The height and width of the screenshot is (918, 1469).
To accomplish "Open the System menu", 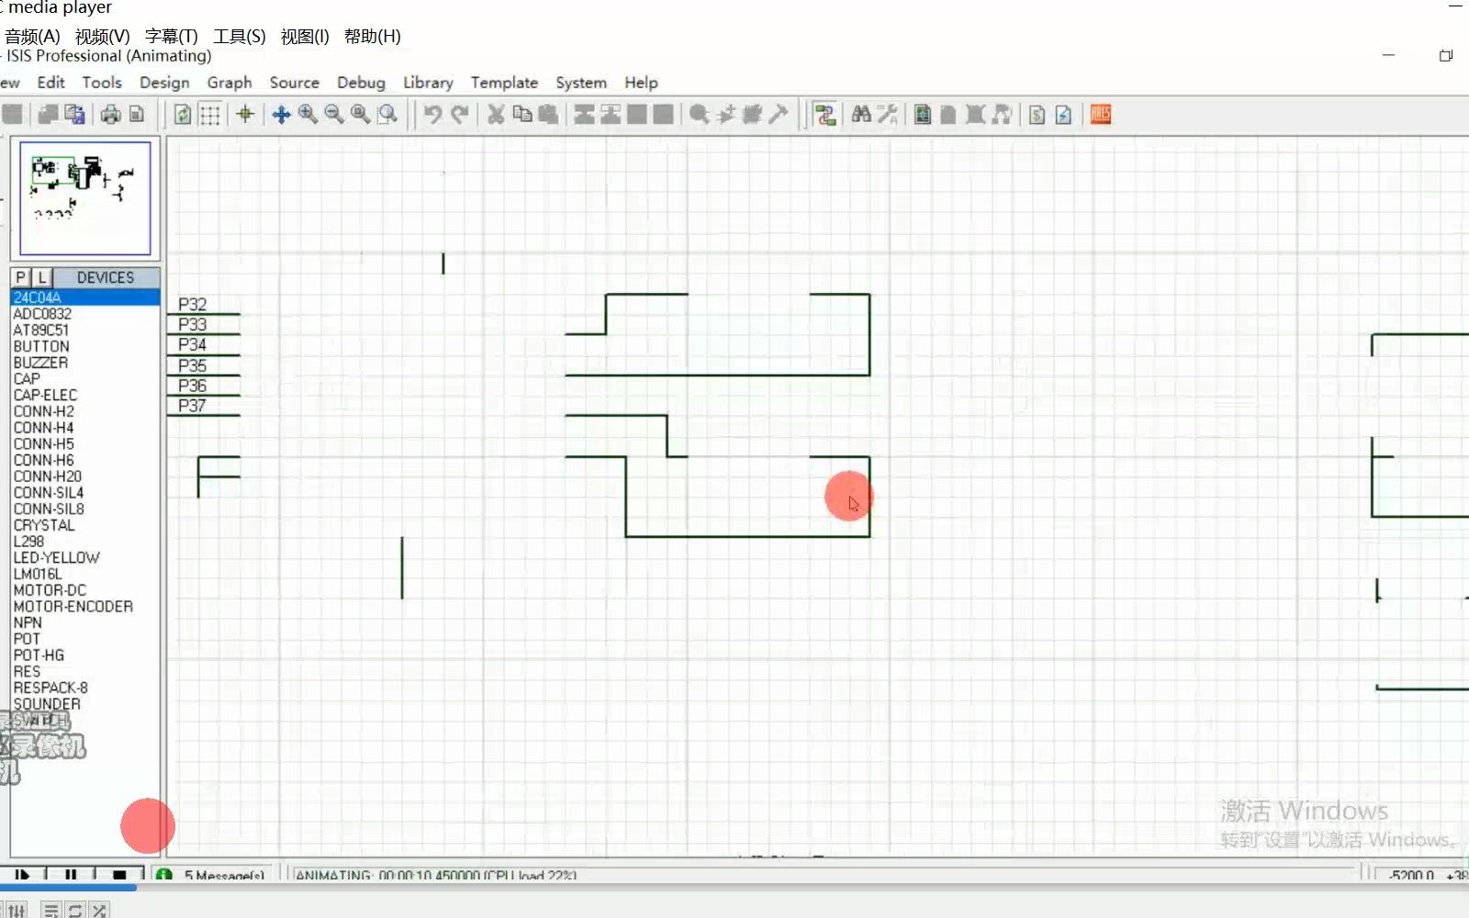I will coord(581,83).
